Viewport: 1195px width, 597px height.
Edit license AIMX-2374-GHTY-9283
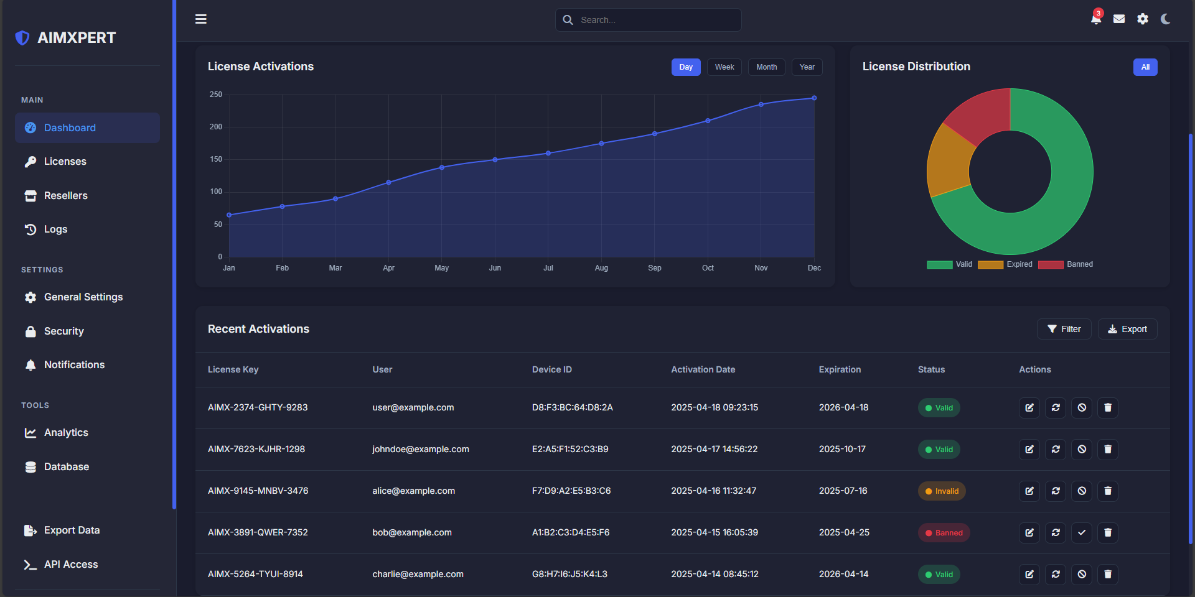pyautogui.click(x=1029, y=408)
